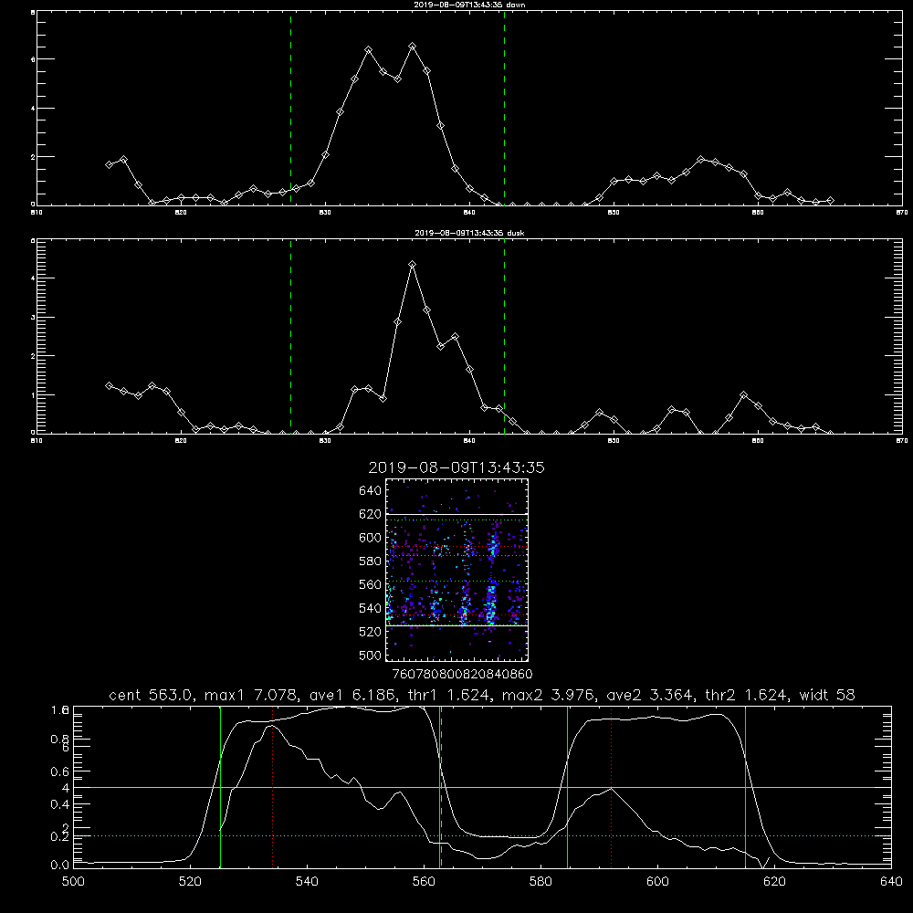Click the 580 label on bottom plot x-axis

(540, 882)
